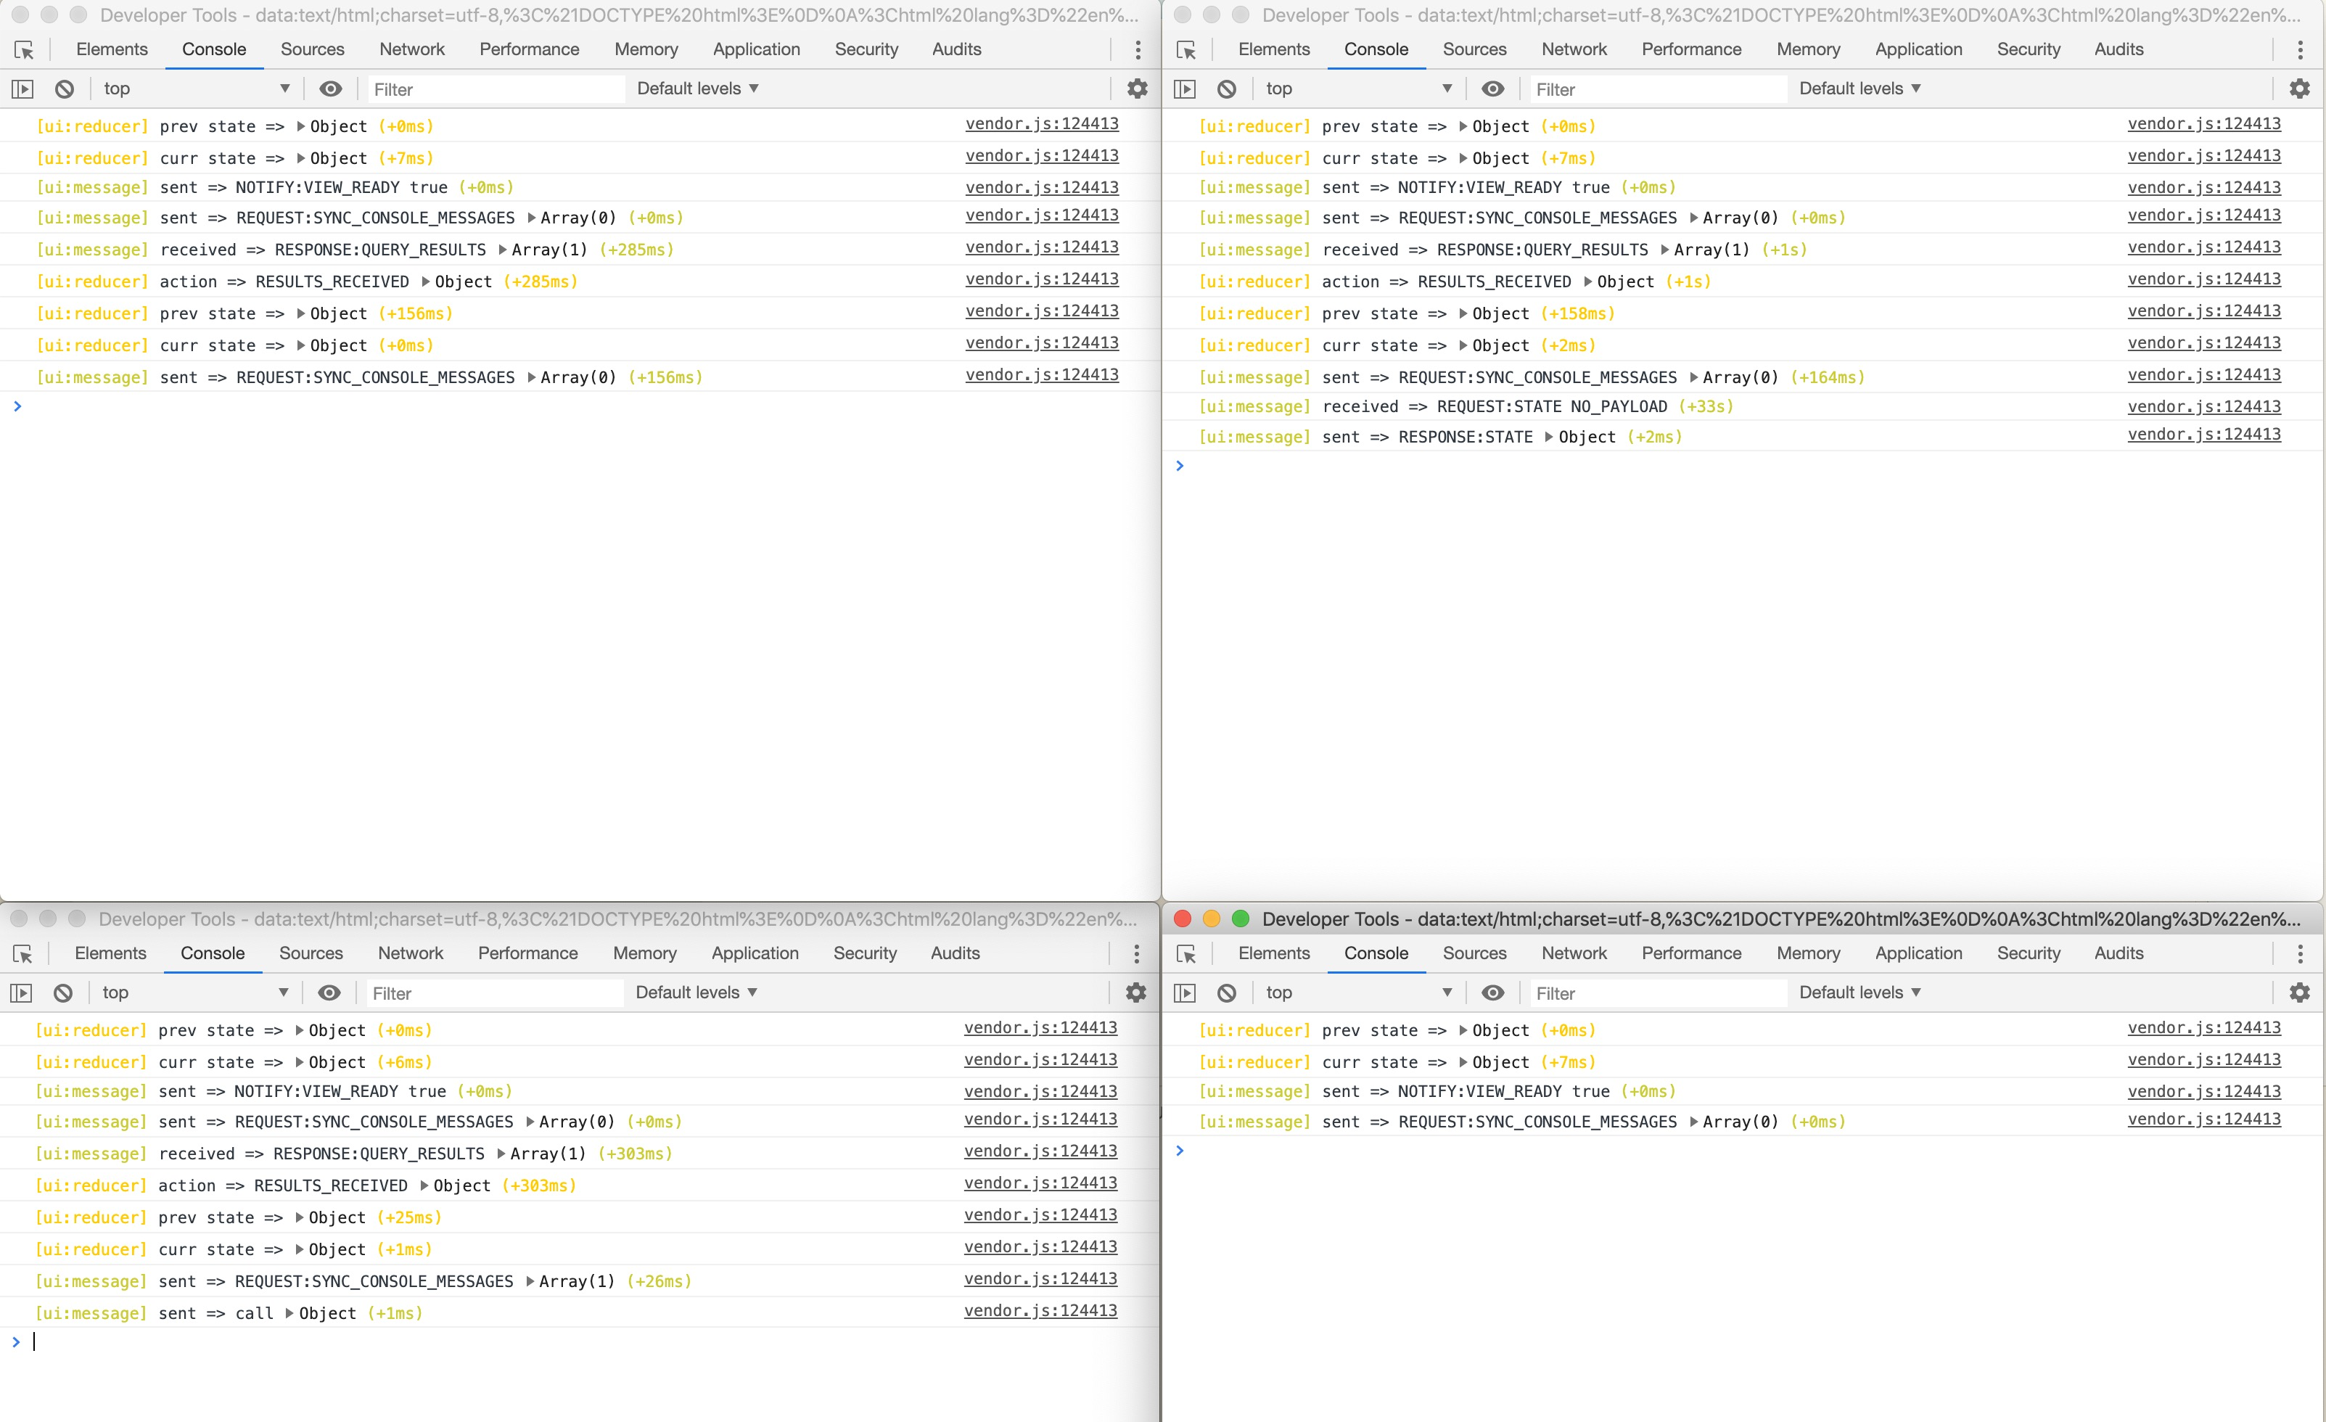
Task: Toggle the live expression eye icon top-left
Action: click(x=329, y=88)
